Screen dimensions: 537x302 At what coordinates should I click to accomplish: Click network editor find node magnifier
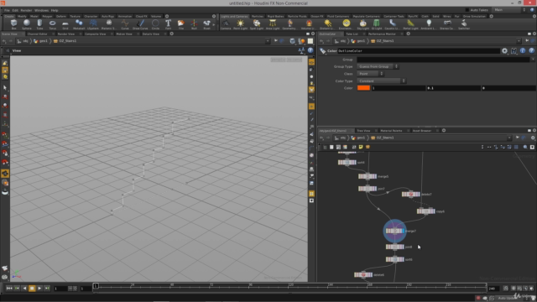click(525, 147)
